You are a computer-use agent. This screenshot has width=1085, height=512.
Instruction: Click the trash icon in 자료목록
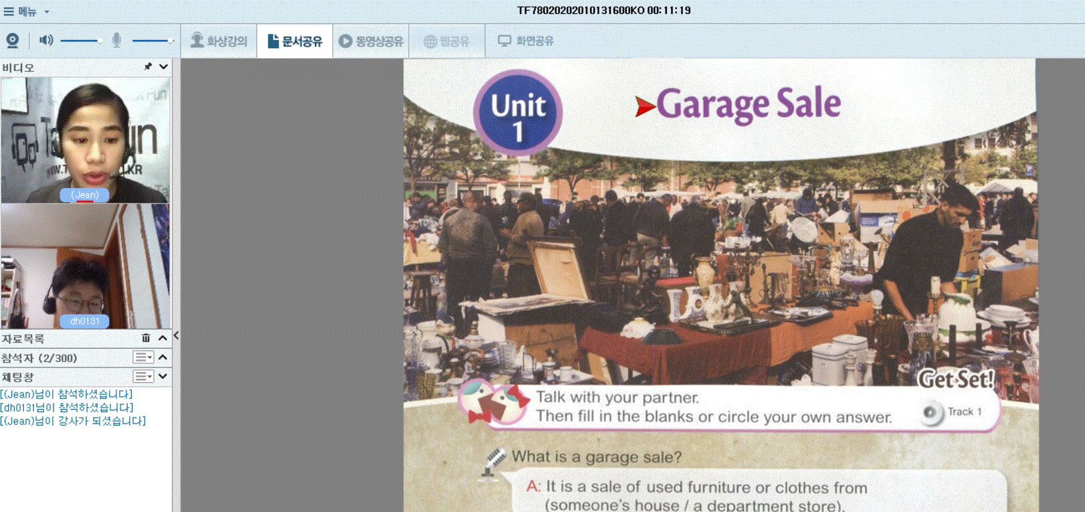click(146, 338)
